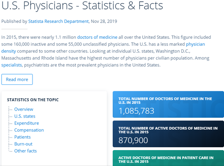The image size is (224, 166).
Task: Follow the 'doctors of medicine' link
Action: (97, 37)
